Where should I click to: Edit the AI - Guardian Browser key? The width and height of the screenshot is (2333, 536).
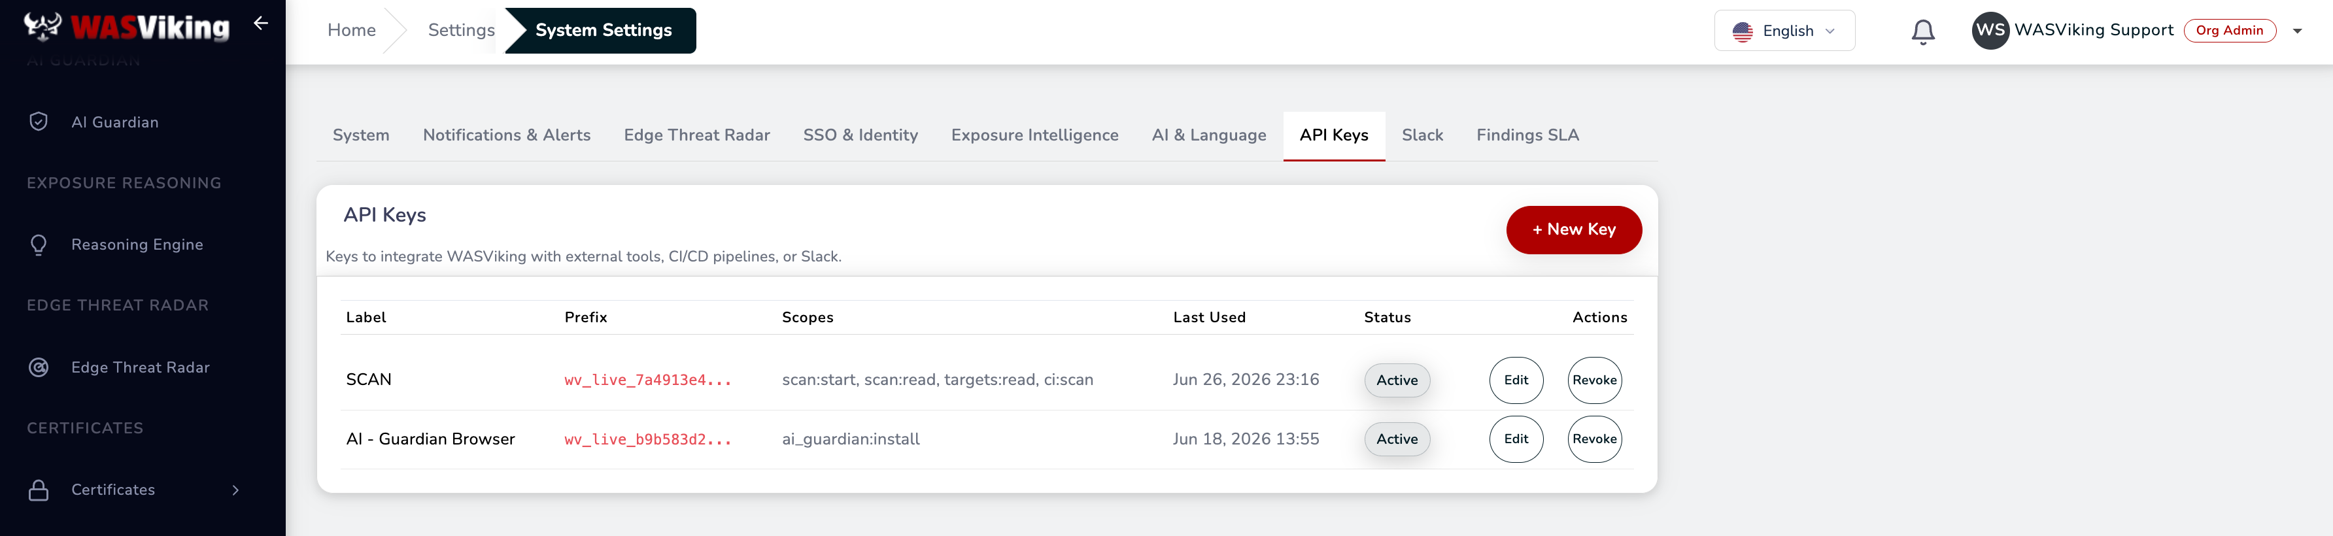(x=1515, y=439)
